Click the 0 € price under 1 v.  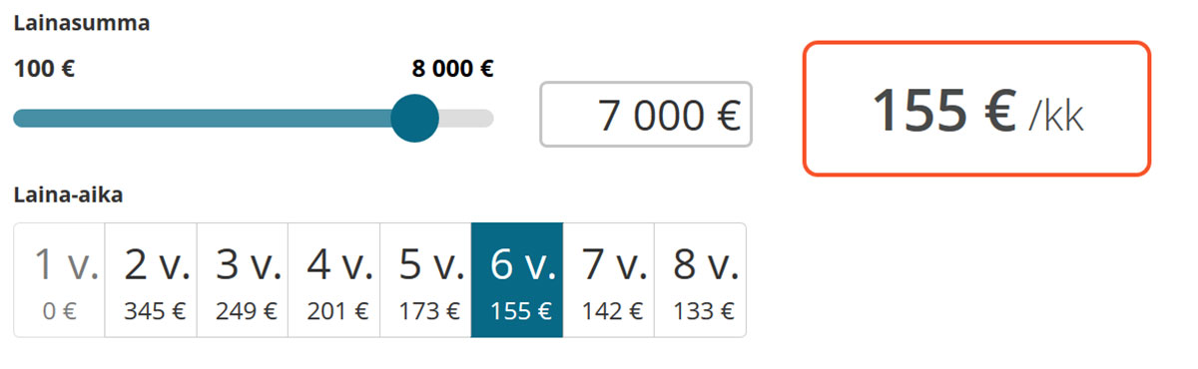point(59,311)
